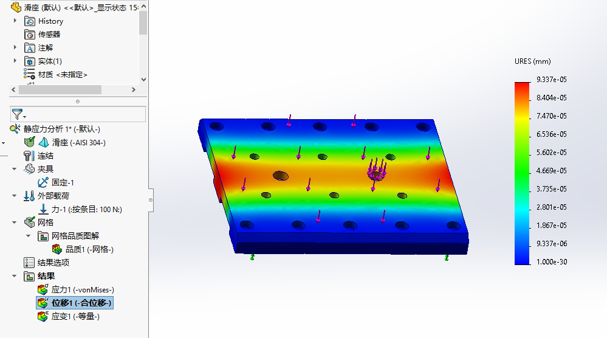Click the force arrow cluster on plate hole
The width and height of the screenshot is (607, 338).
tap(377, 169)
